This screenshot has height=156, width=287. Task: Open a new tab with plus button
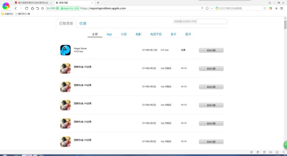click(98, 2)
